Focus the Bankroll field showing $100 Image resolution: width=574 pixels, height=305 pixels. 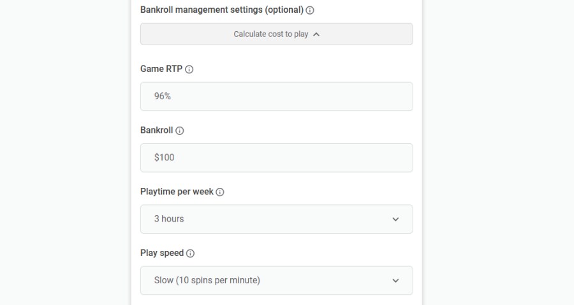[x=276, y=157]
